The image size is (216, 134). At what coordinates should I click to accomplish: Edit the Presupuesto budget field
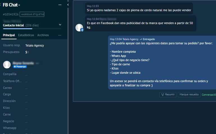(27, 52)
